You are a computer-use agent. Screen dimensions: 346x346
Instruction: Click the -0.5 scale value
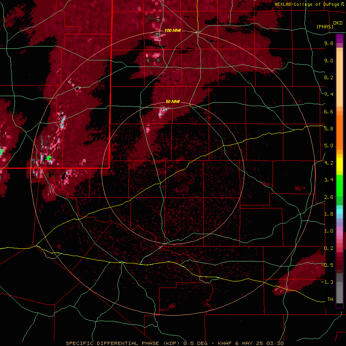pyautogui.click(x=327, y=265)
